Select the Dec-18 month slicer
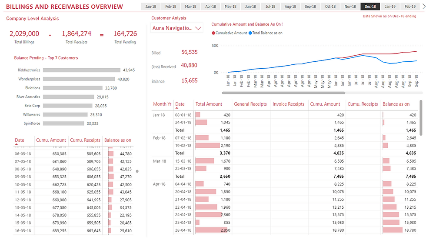 pyautogui.click(x=370, y=7)
